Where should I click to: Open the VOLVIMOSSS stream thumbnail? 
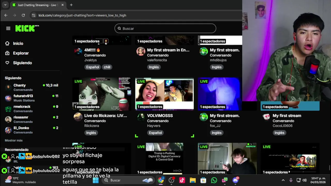(x=164, y=94)
